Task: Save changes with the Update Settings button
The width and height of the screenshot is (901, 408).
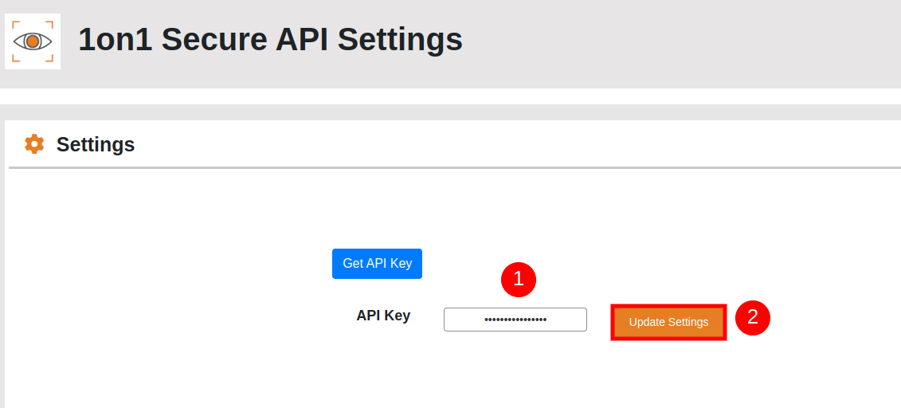Action: [668, 323]
